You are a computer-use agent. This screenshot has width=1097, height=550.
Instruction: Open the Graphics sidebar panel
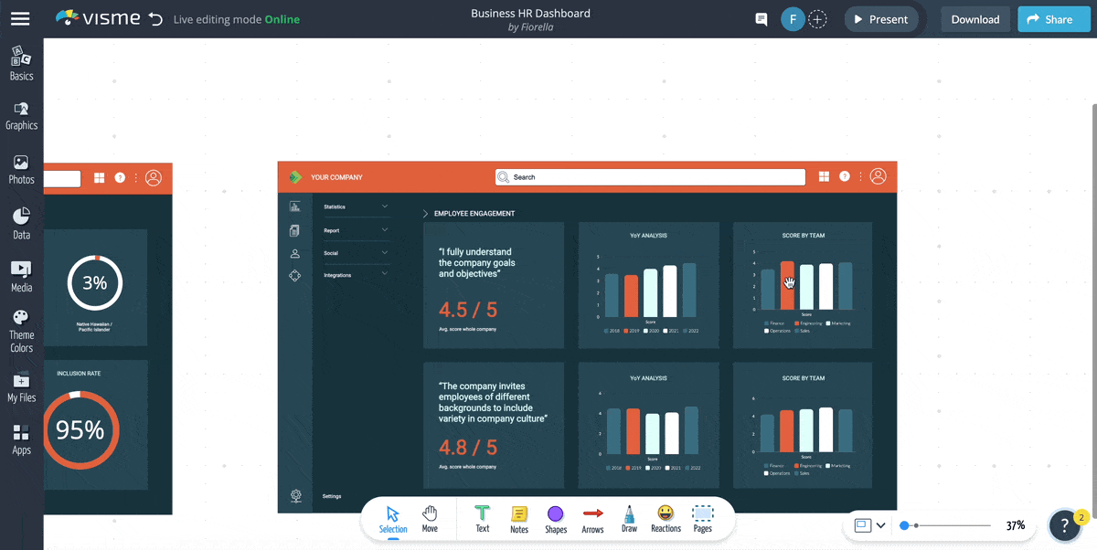click(21, 115)
